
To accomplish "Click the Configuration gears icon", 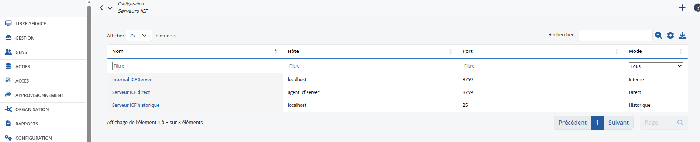I will [x=8, y=138].
